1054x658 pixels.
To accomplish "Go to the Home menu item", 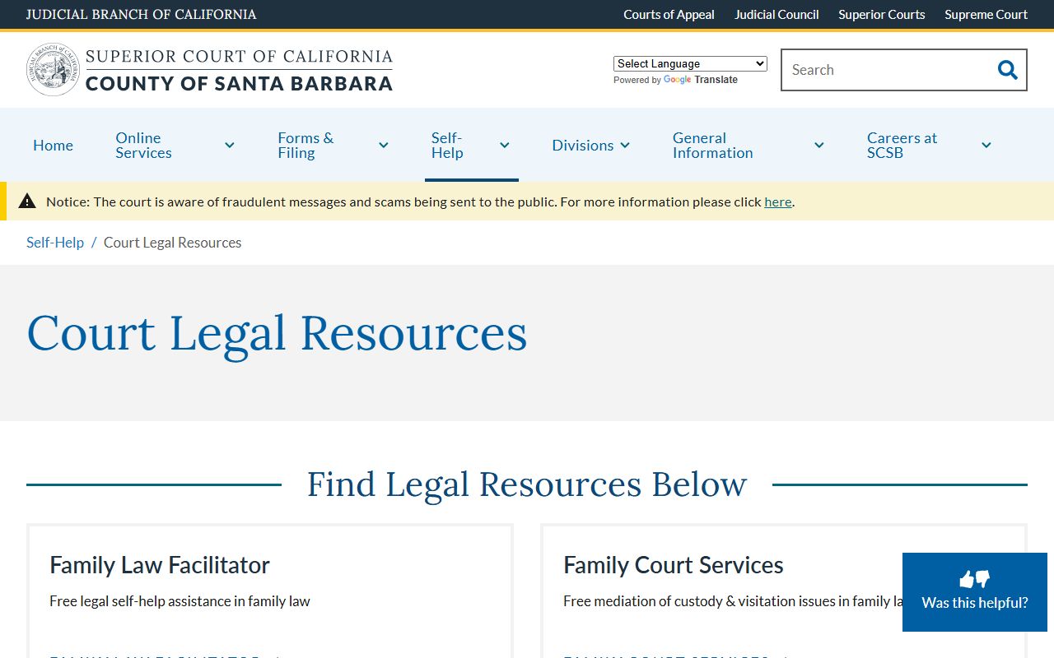I will pyautogui.click(x=53, y=146).
